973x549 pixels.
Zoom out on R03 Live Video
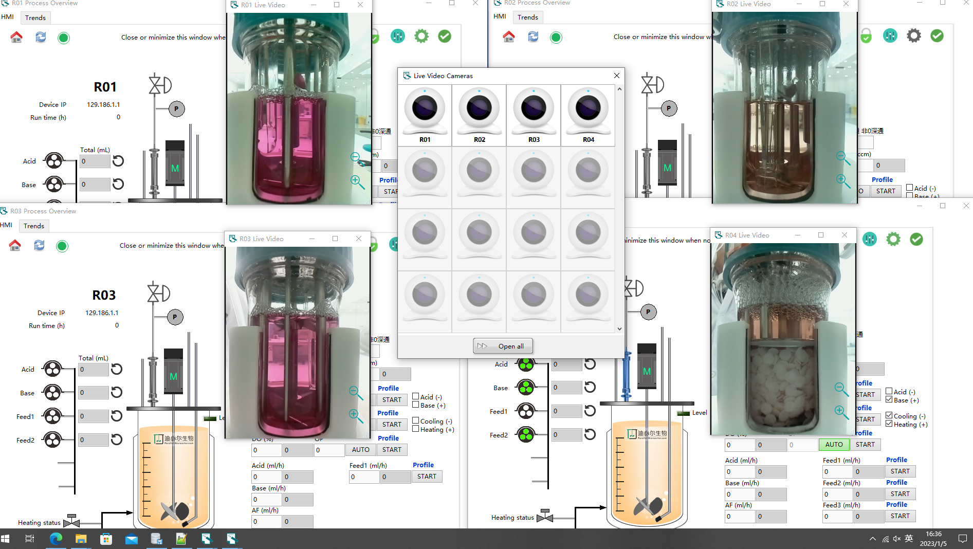point(356,392)
